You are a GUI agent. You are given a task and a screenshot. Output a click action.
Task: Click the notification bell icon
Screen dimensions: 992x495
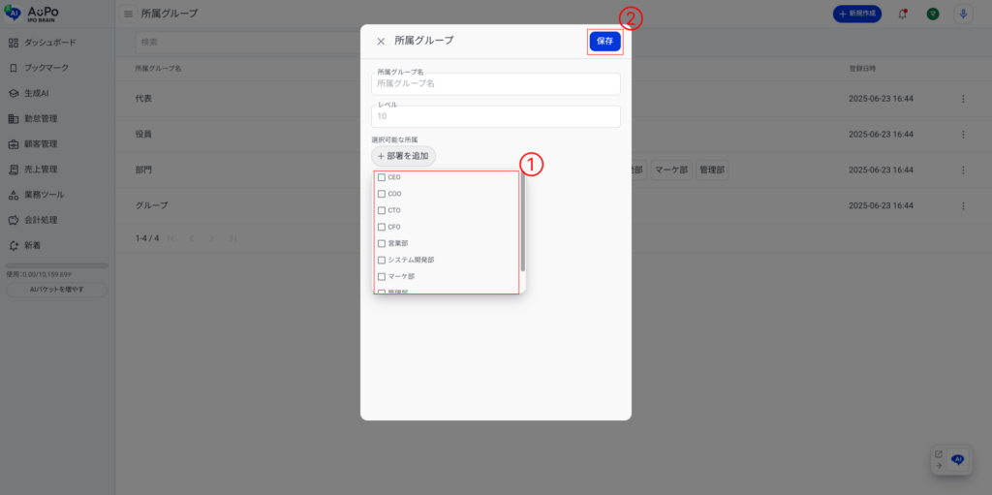tap(903, 14)
